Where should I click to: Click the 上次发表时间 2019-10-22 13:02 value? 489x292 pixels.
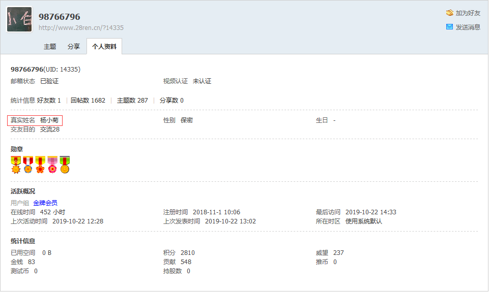[231, 221]
